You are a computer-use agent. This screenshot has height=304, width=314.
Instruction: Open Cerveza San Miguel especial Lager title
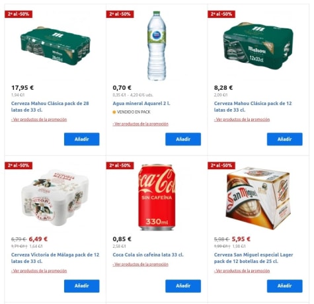coord(253,258)
